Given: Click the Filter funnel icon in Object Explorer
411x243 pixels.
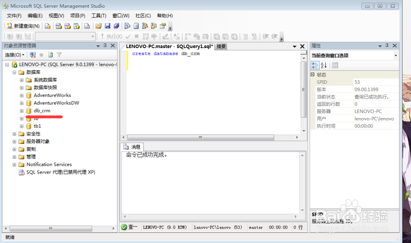Looking at the screenshot, I should 59,55.
